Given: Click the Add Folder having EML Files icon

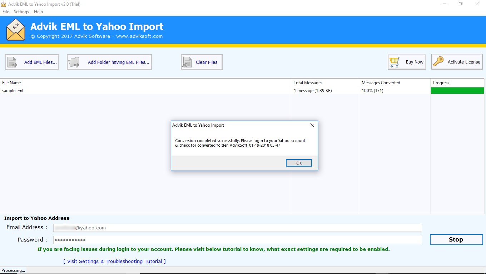Looking at the screenshot, I should (74, 62).
